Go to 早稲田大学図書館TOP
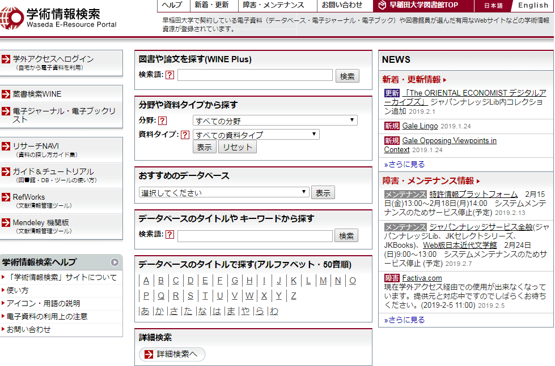Image resolution: width=555 pixels, height=366 pixels. [423, 5]
